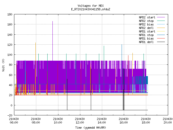This screenshot has width=173, height=130.
Task: Click the "Voltages for MEX" chart title
Action: click(x=91, y=6)
